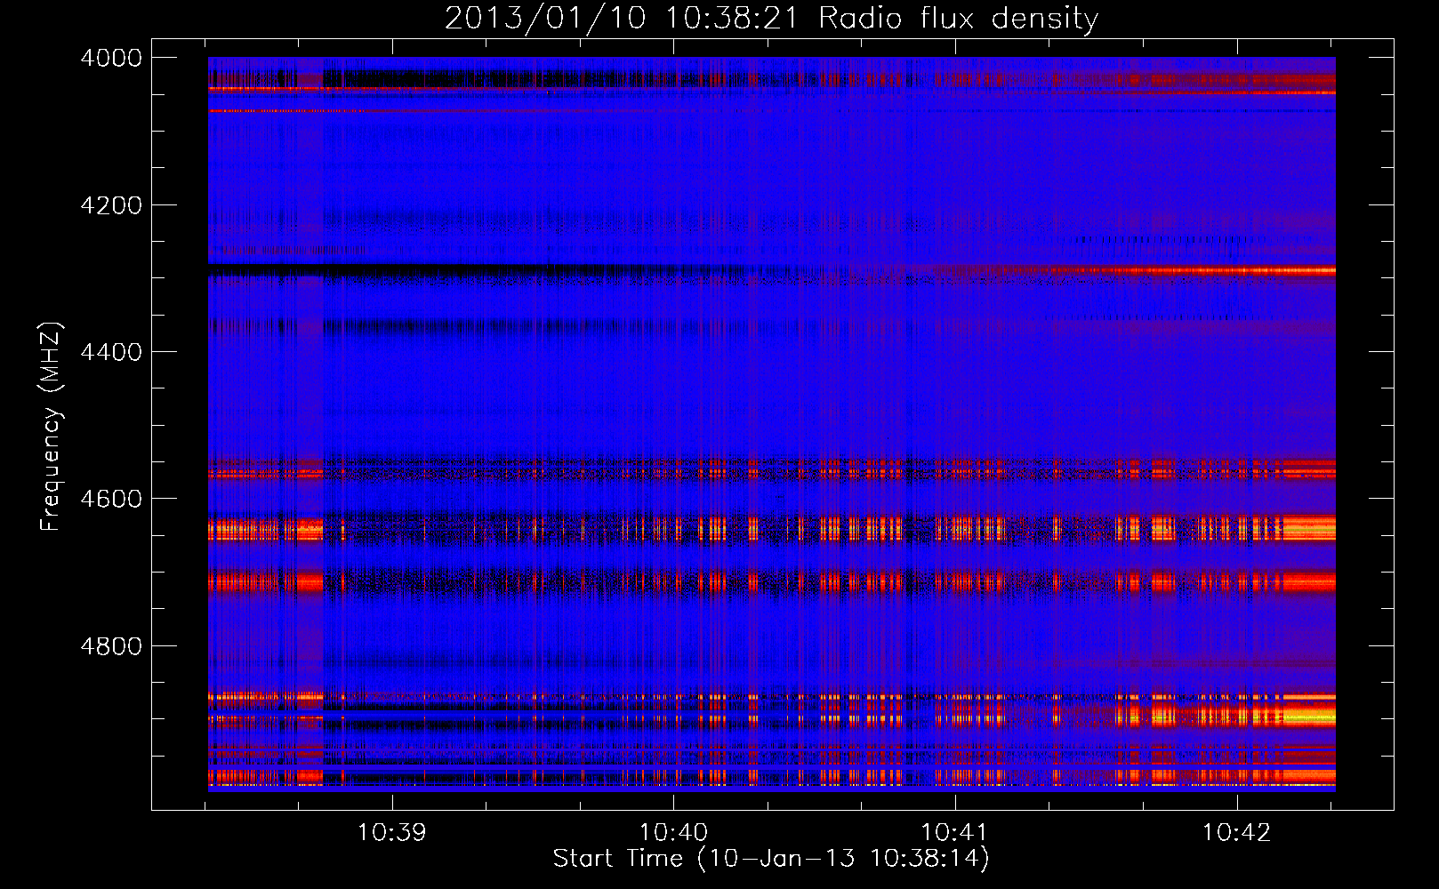Viewport: 1439px width, 889px height.
Task: Click the 10:41 time tick label
Action: coord(954,833)
